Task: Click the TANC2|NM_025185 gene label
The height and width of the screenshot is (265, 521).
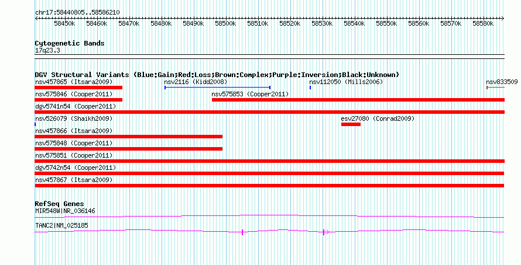Action: (61, 225)
